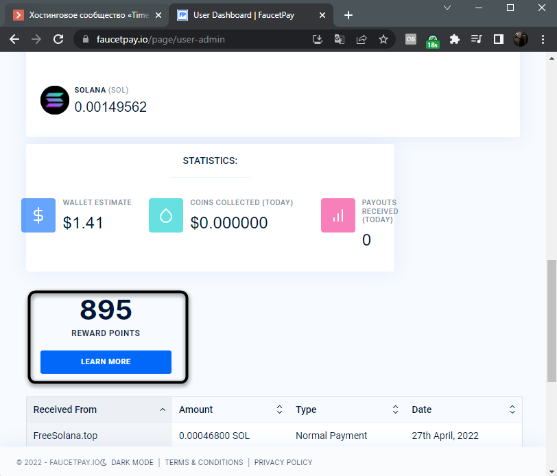Click the Learn More button
Screen dimensions: 557x476
pyautogui.click(x=106, y=362)
